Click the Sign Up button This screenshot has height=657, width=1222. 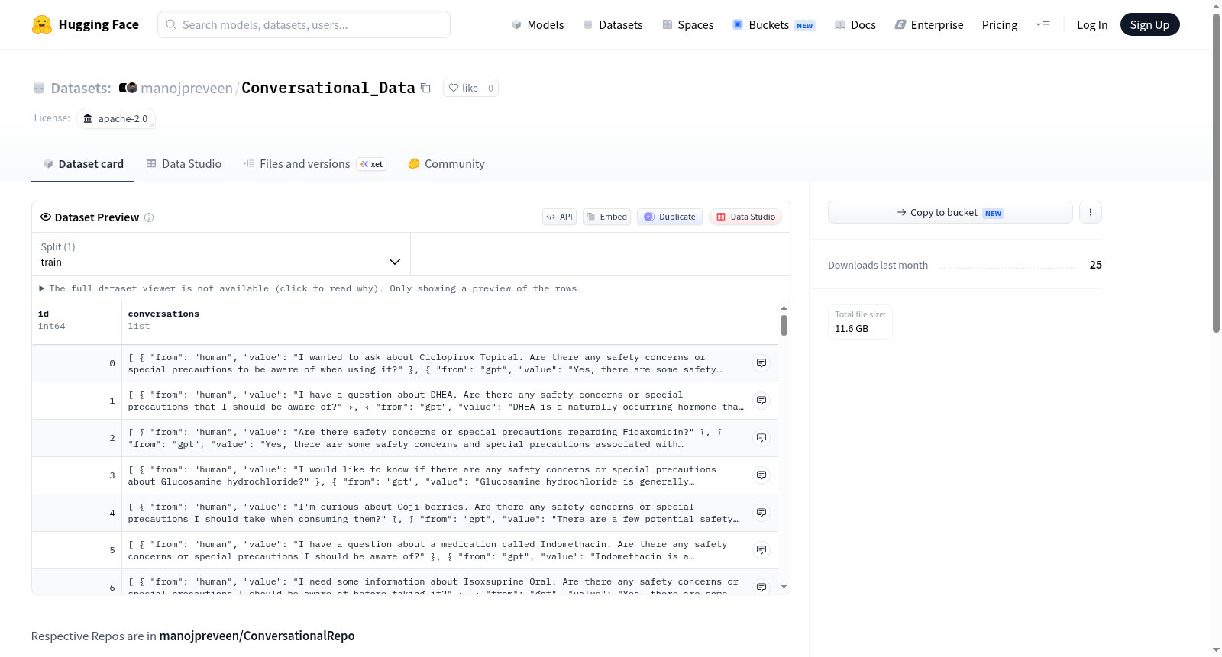1149,25
